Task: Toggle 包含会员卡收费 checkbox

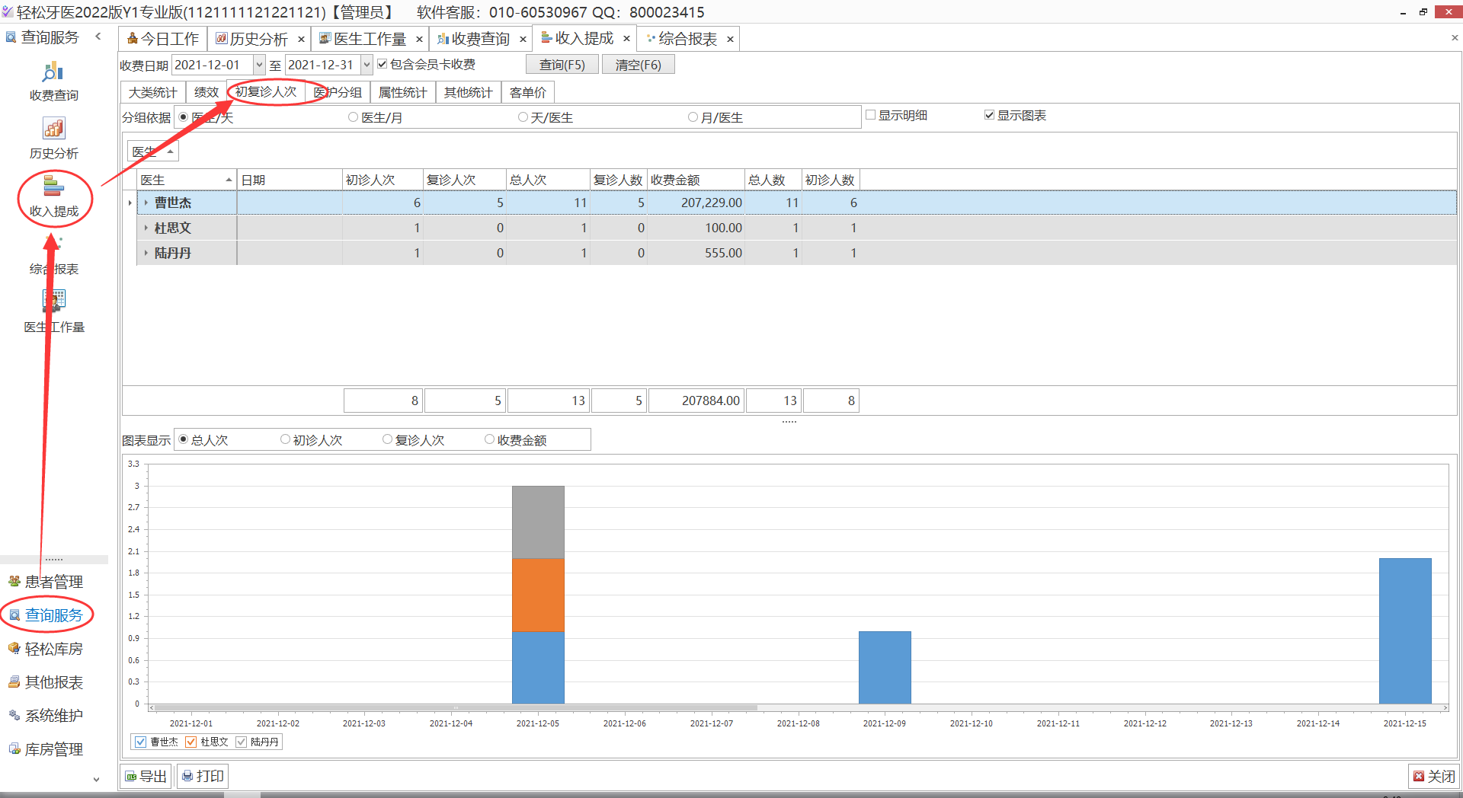Action: pos(383,64)
